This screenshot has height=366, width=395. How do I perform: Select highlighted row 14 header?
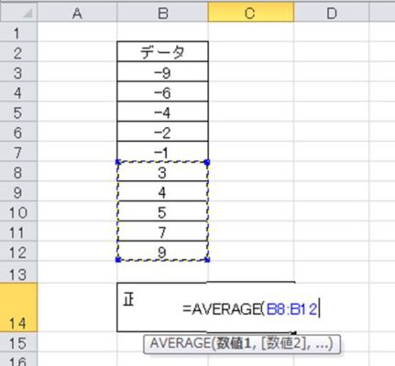(x=18, y=307)
